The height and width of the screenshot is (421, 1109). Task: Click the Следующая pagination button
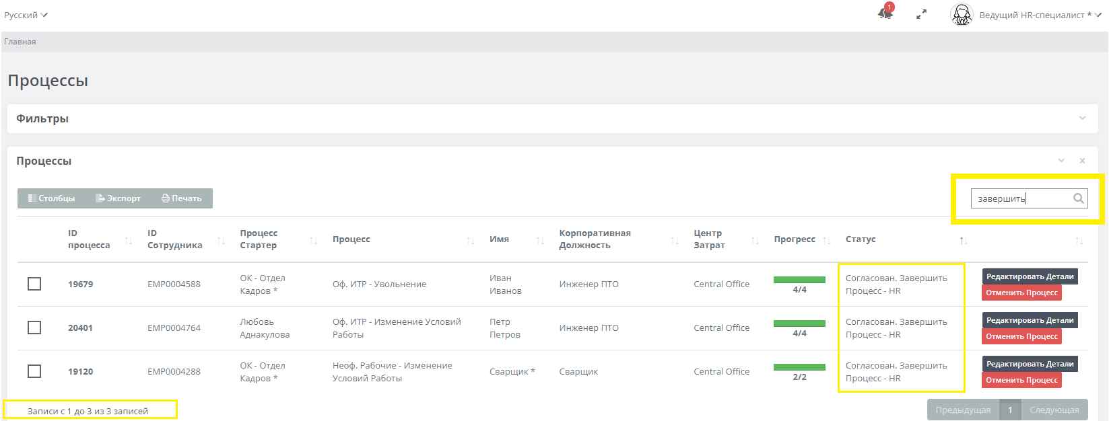1054,410
